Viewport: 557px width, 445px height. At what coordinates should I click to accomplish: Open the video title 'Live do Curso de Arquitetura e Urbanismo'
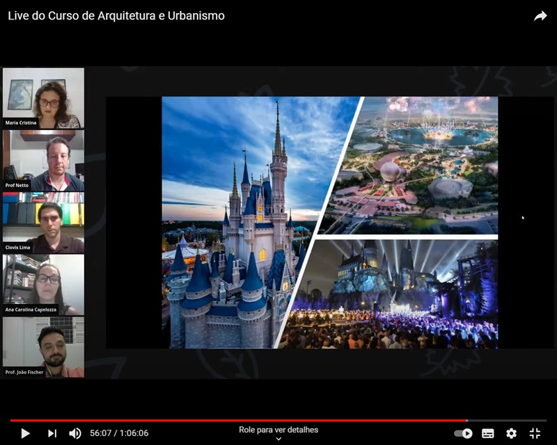tap(116, 15)
